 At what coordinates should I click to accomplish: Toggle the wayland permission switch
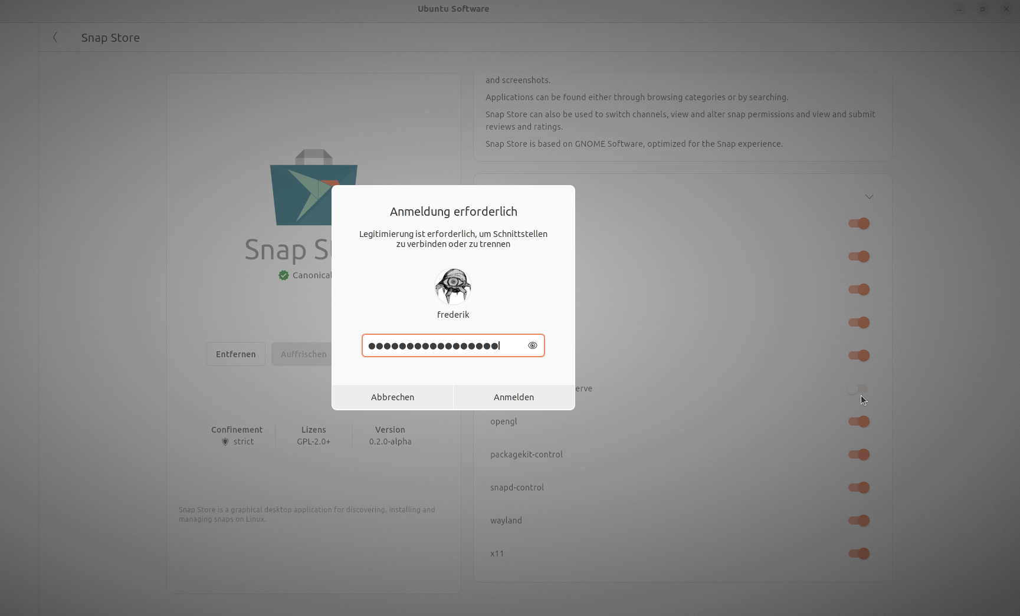tap(859, 521)
